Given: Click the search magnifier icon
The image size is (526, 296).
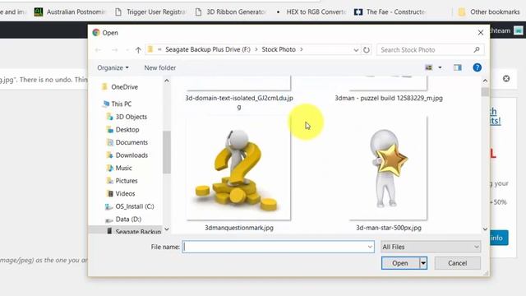Looking at the screenshot, I should click(x=477, y=49).
